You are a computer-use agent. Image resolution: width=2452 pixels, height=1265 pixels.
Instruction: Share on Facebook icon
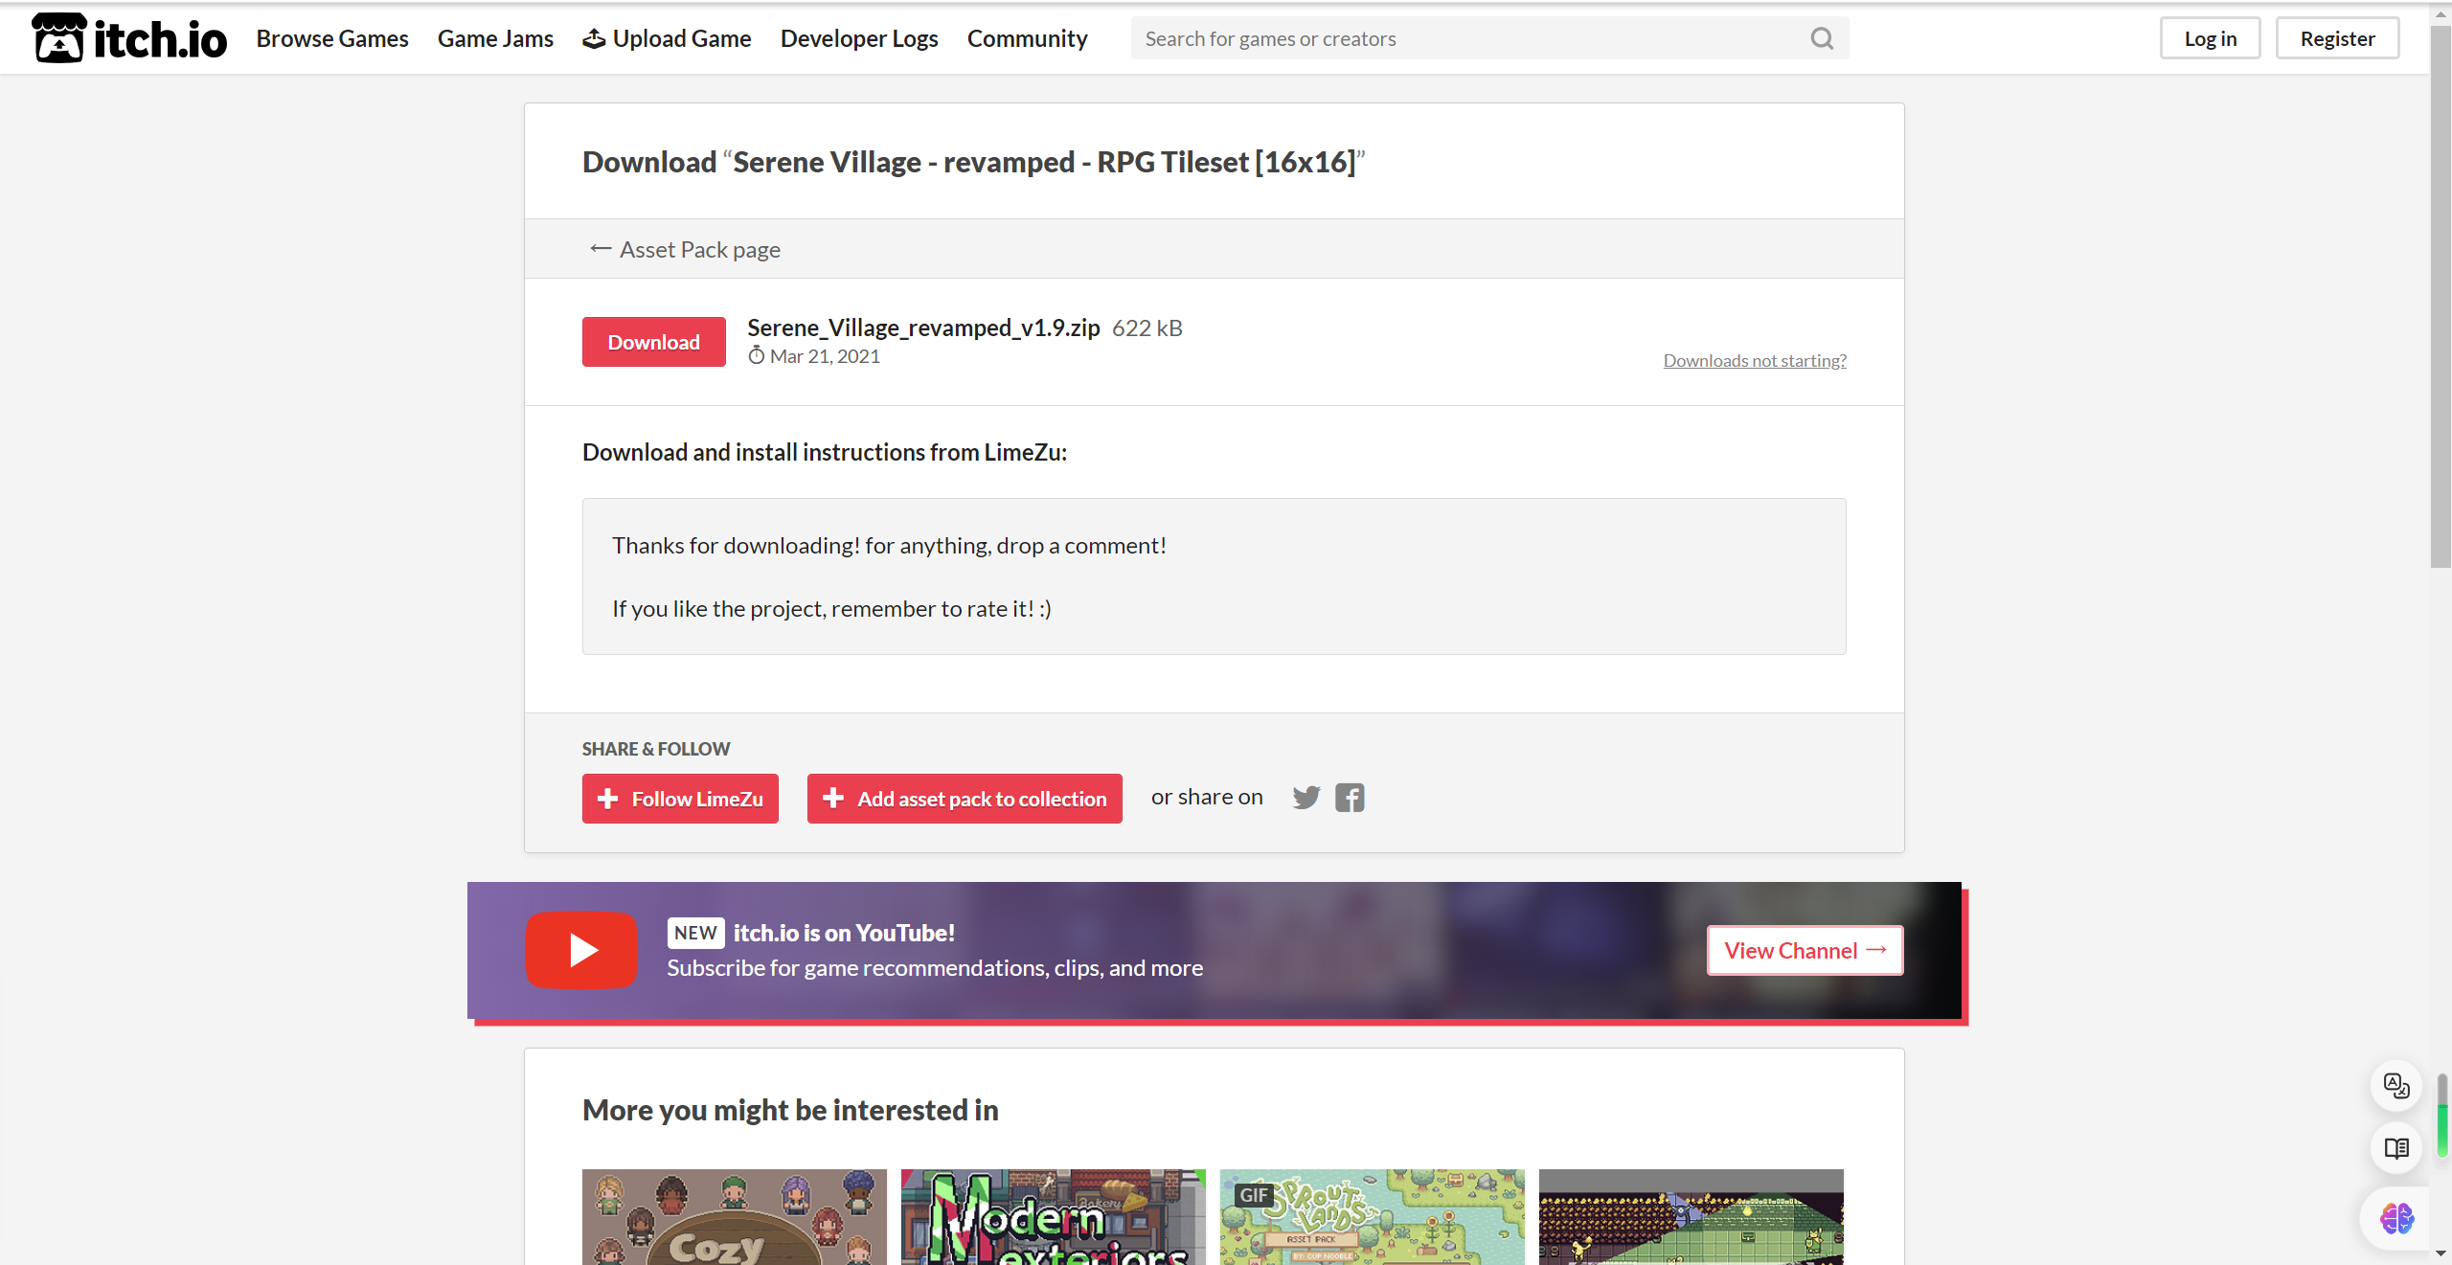pos(1350,797)
